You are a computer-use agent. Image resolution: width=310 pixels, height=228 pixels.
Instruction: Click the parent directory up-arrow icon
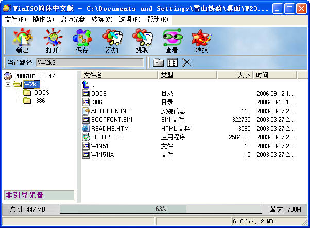point(86,84)
